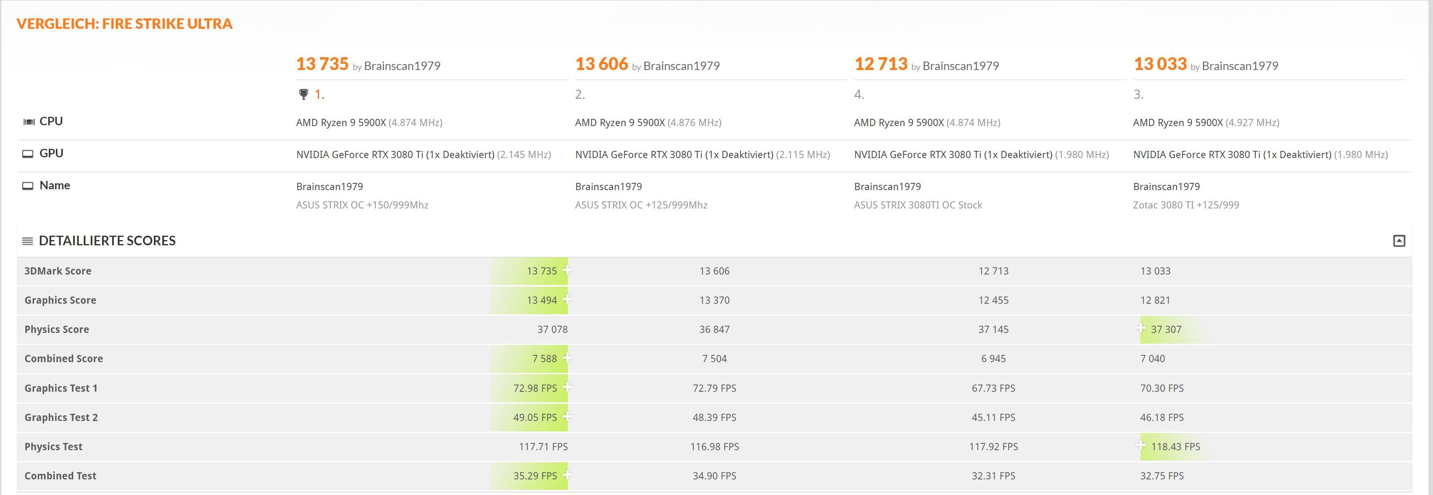
Task: Click the 34.90 FPS Combined Test value
Action: coord(714,476)
